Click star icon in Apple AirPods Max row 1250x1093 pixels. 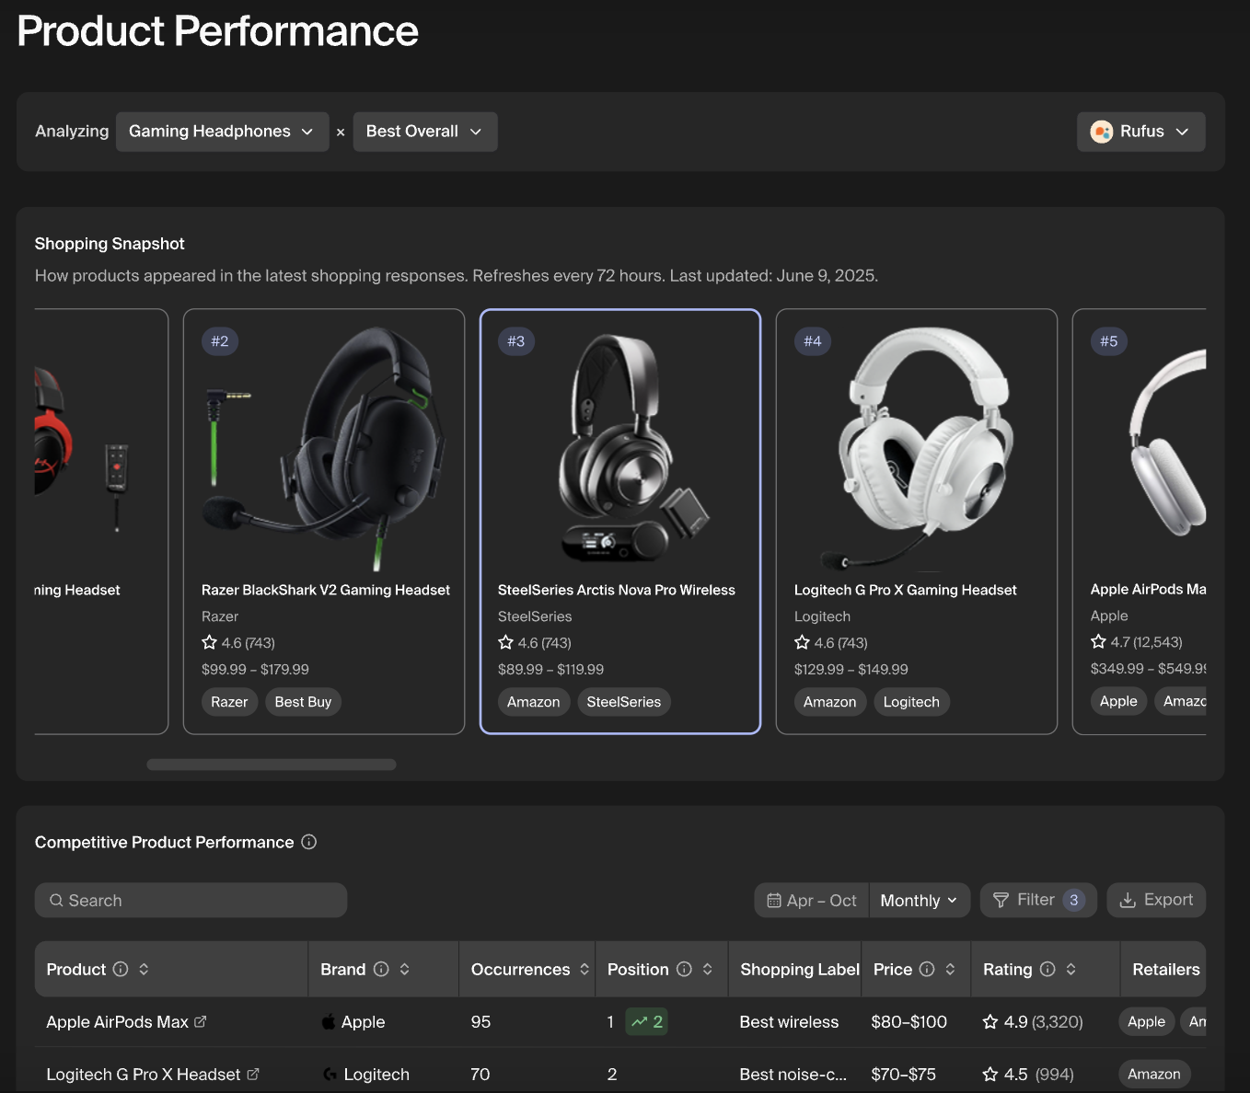990,1021
